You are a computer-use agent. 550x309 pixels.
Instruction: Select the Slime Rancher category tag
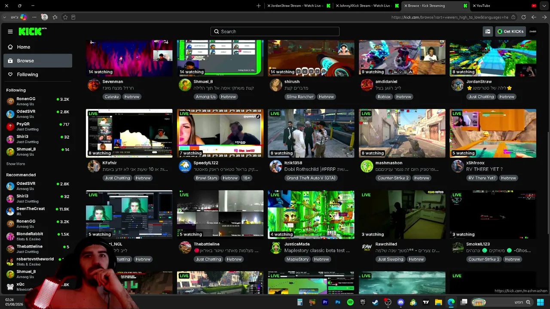(x=300, y=97)
